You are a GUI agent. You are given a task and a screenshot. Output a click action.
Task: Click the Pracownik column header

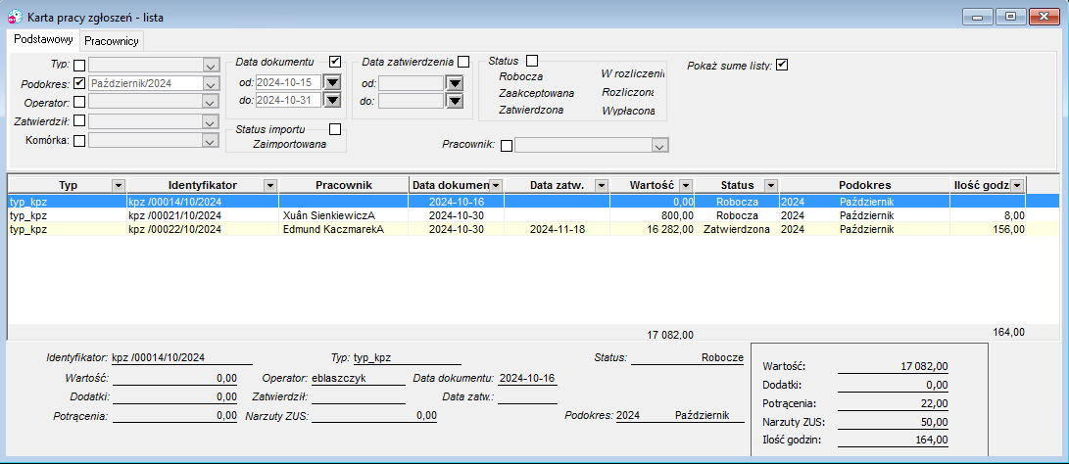(x=344, y=185)
